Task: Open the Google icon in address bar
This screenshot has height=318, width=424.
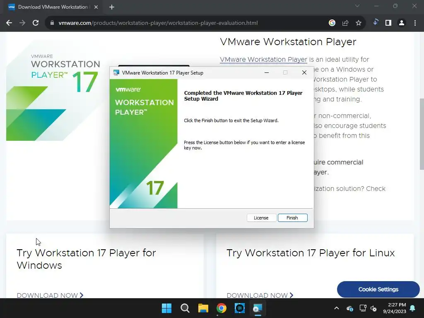Action: [332, 23]
